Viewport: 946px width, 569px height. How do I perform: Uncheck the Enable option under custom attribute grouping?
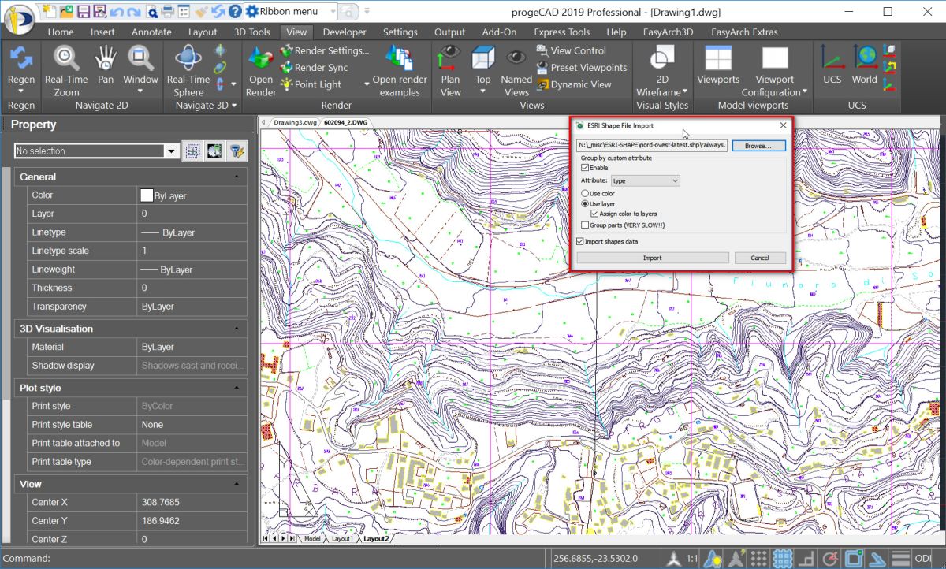coord(586,167)
